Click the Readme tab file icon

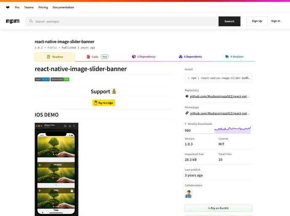pyautogui.click(x=48, y=57)
